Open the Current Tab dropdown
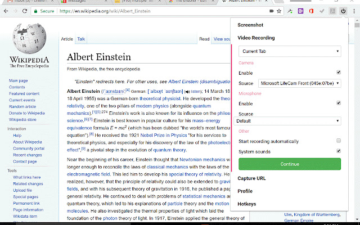Screen dimensions: 360x225 click(x=290, y=51)
